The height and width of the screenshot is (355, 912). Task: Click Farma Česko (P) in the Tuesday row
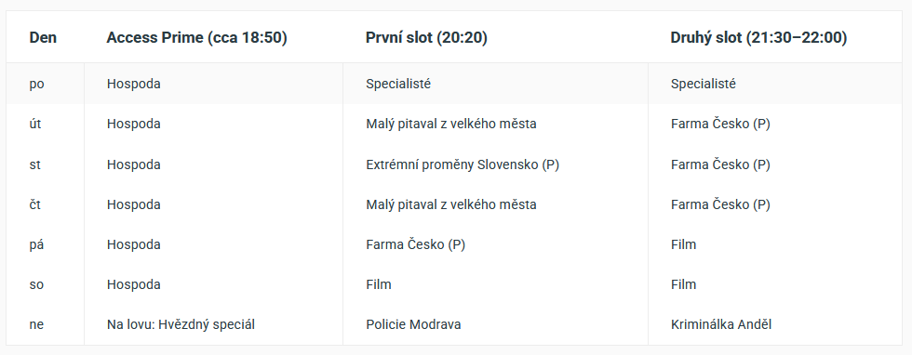pos(720,124)
